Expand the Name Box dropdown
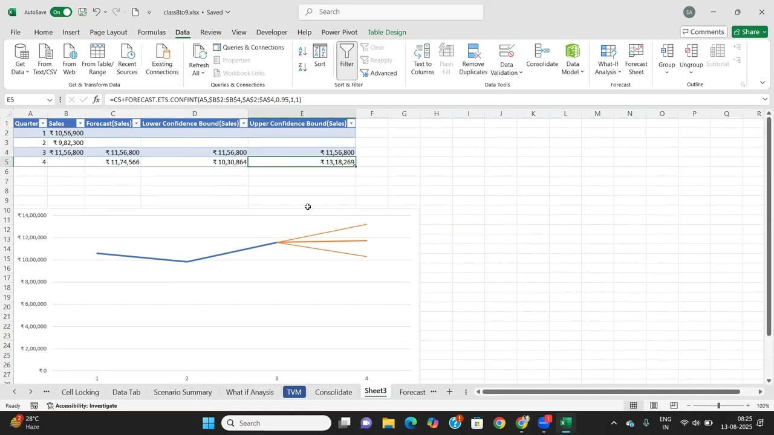This screenshot has width=774, height=435. (50, 100)
